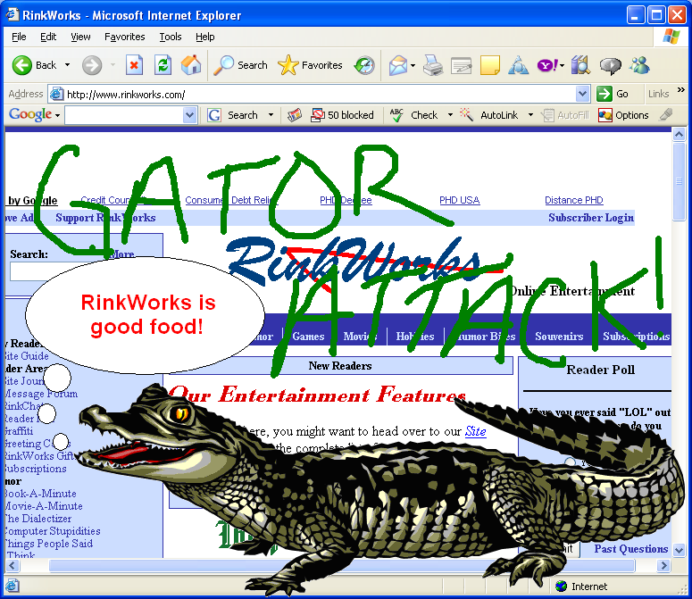Screen dimensions: 692x599
Task: Open Google toolbar Options
Action: point(623,115)
